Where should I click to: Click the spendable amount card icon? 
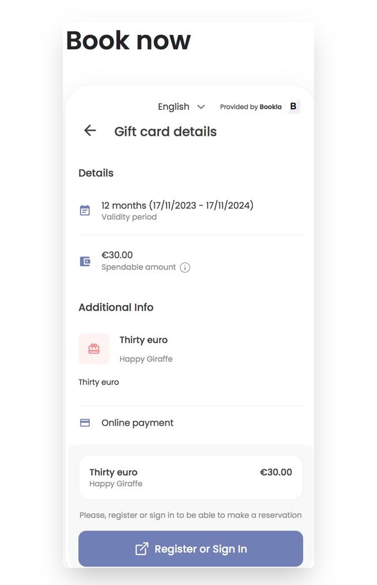(x=85, y=261)
